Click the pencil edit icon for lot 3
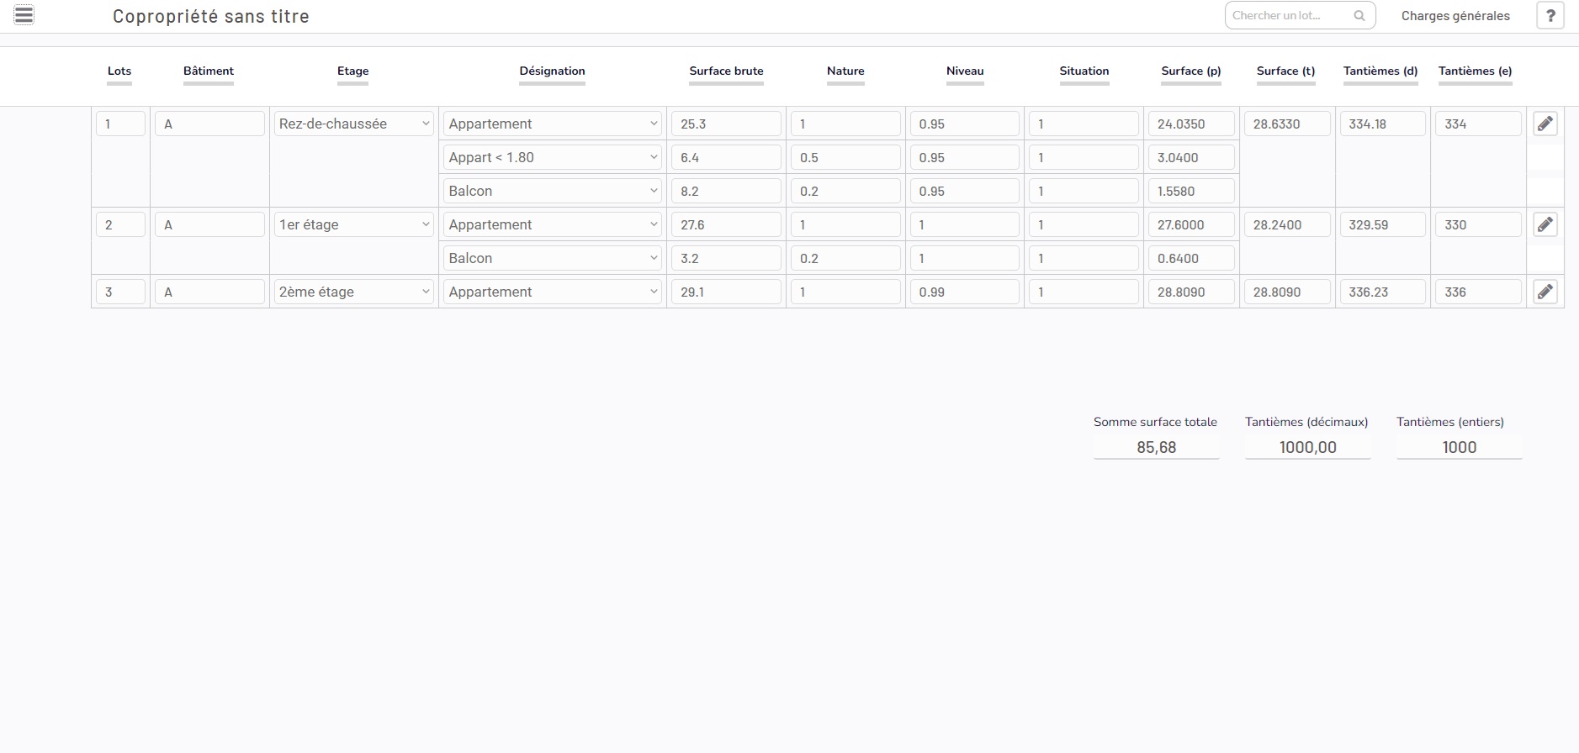 tap(1545, 292)
